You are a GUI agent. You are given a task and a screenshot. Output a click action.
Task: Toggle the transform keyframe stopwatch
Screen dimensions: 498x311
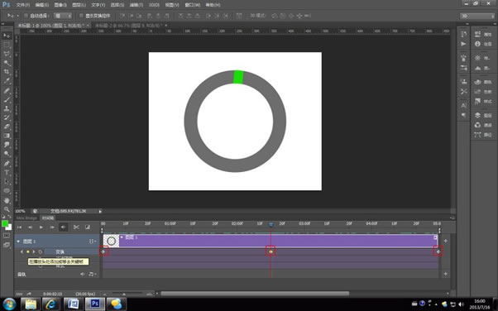pos(41,251)
